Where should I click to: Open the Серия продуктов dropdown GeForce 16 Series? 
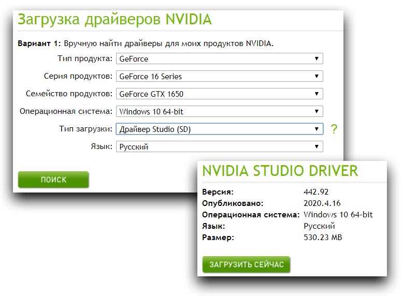219,76
